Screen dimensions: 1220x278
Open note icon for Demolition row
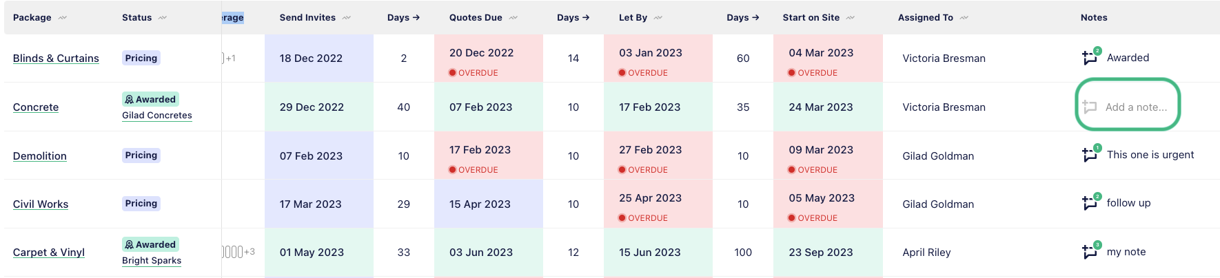click(1090, 155)
